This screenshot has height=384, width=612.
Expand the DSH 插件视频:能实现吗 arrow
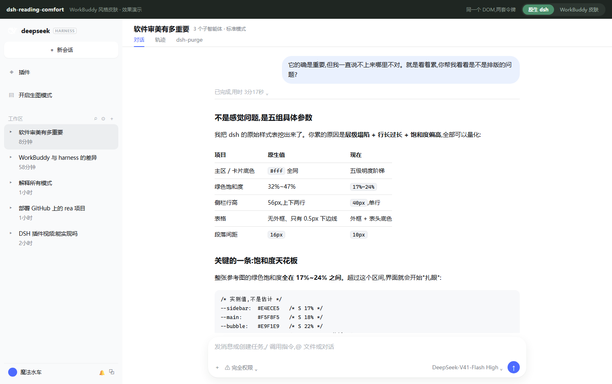11,233
